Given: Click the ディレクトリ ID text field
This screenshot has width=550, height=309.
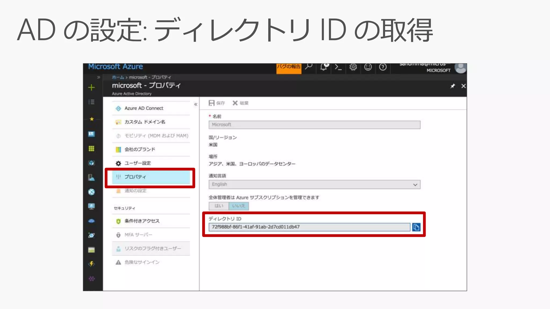Looking at the screenshot, I should pos(309,227).
